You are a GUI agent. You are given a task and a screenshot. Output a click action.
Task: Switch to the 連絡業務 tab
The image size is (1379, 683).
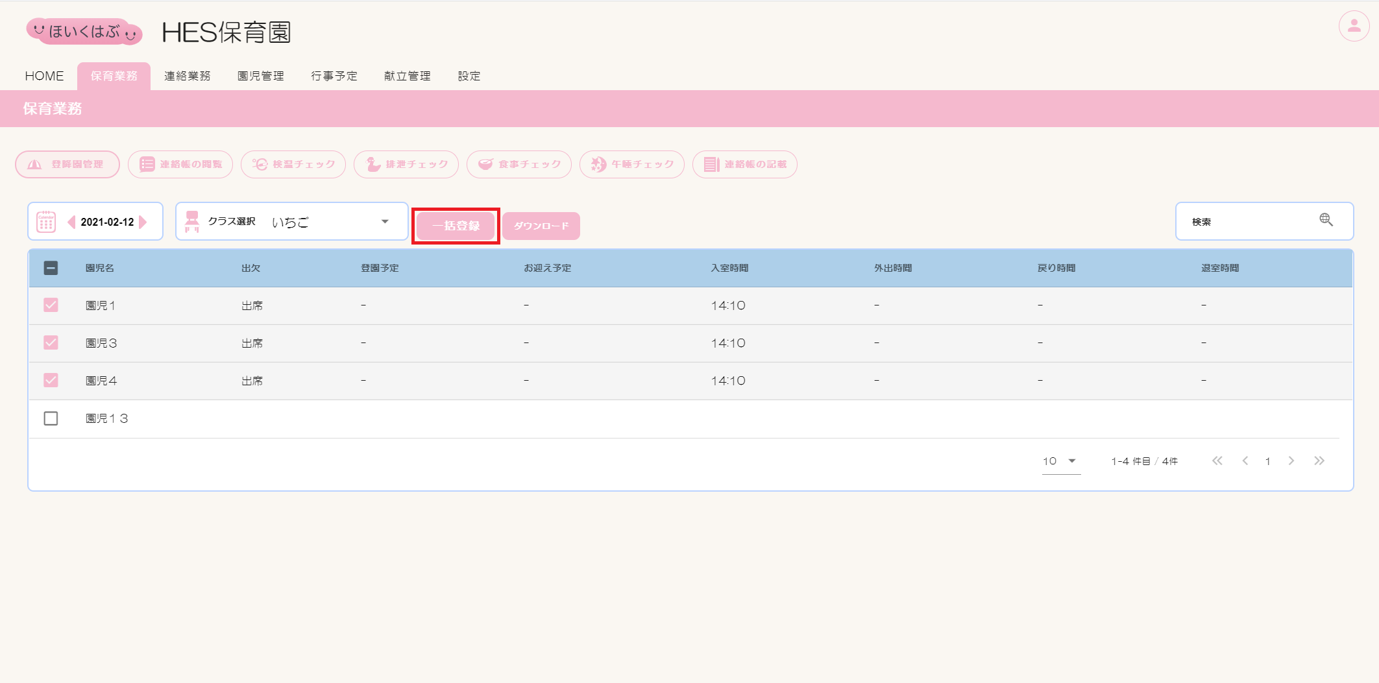click(x=188, y=76)
